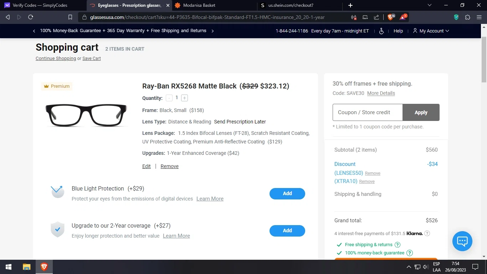
Task: Open Windows notification center
Action: [x=475, y=267]
